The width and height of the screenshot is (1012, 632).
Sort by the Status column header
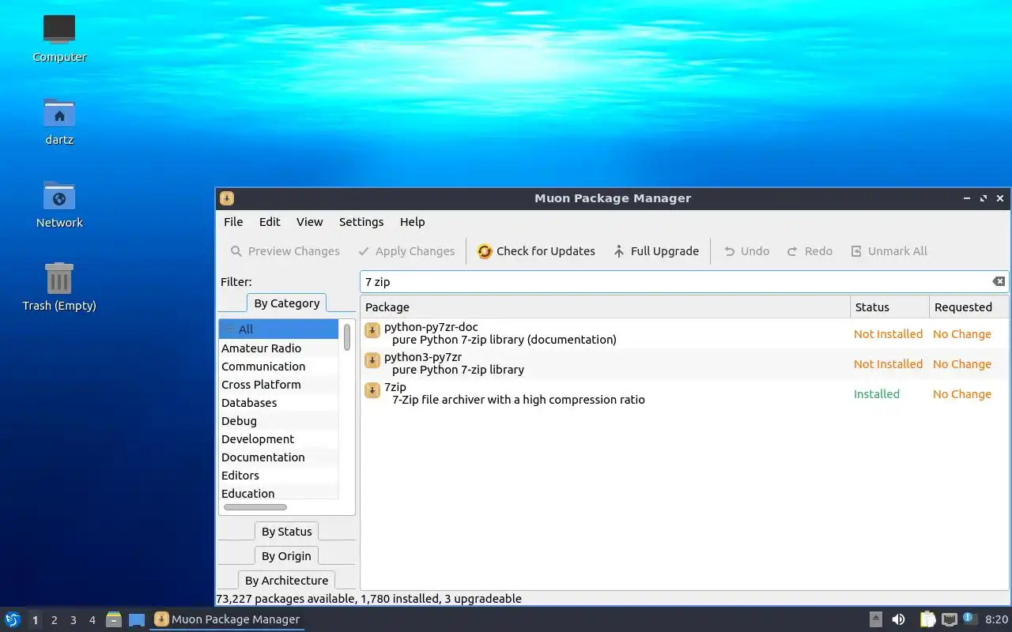[889, 307]
